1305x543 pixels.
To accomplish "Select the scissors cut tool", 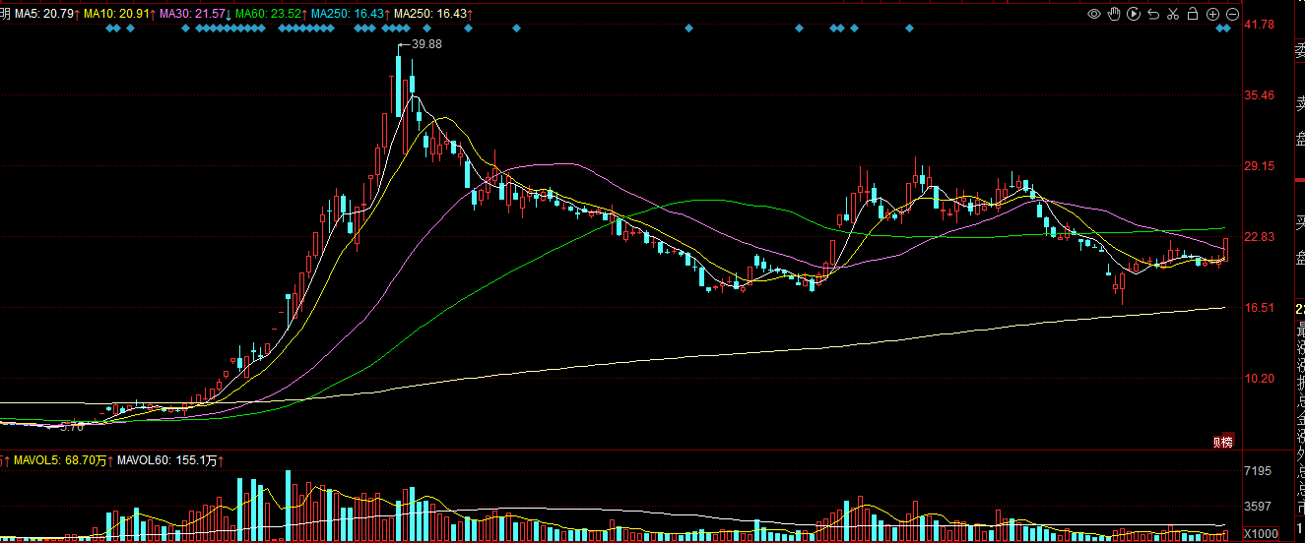I will coord(1173,14).
